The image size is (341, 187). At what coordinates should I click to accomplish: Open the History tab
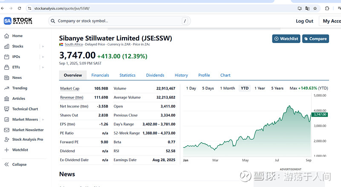pyautogui.click(x=182, y=75)
